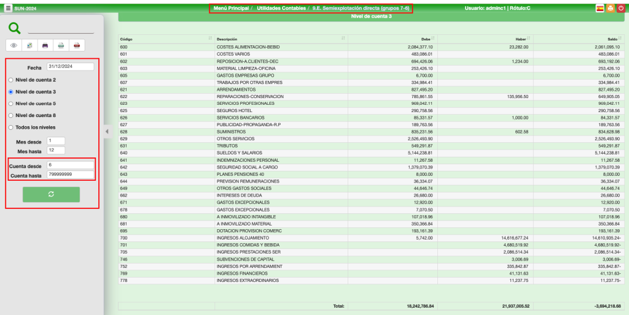Sort by Haber column arrows
The height and width of the screenshot is (315, 629).
(x=529, y=39)
